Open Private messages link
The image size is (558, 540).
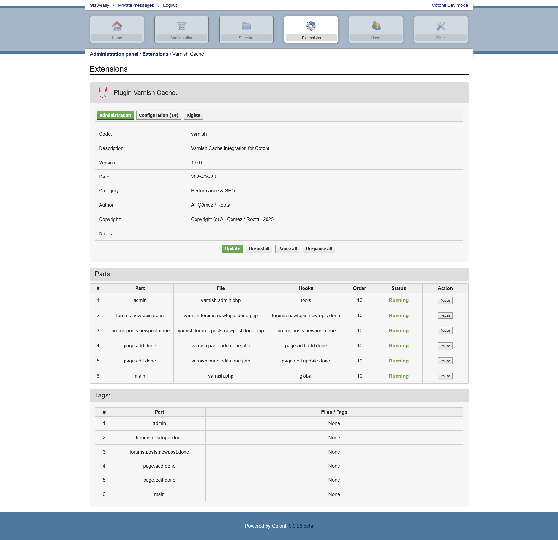click(x=136, y=5)
